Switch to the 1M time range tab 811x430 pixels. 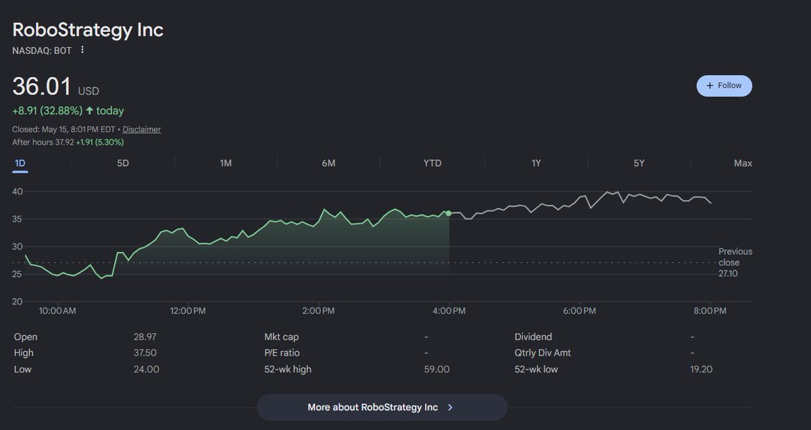point(226,164)
